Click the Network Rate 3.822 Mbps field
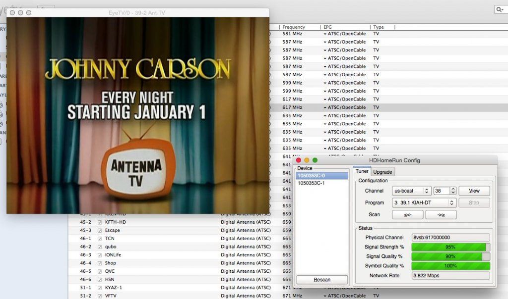 [450, 276]
